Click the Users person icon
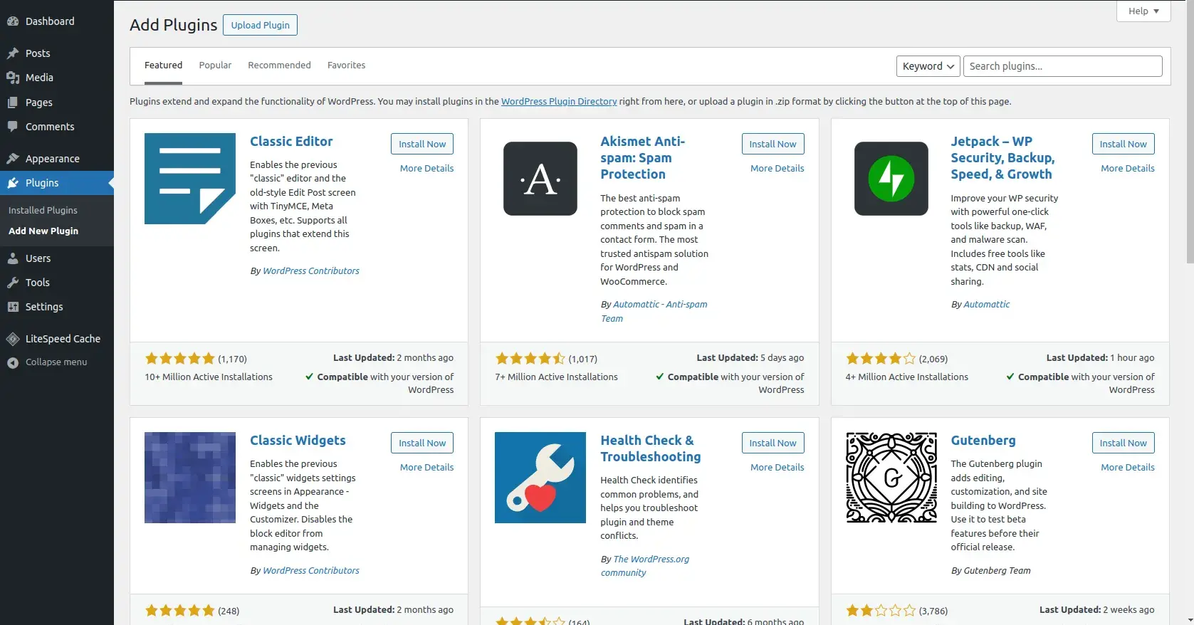This screenshot has width=1194, height=625. coord(13,258)
